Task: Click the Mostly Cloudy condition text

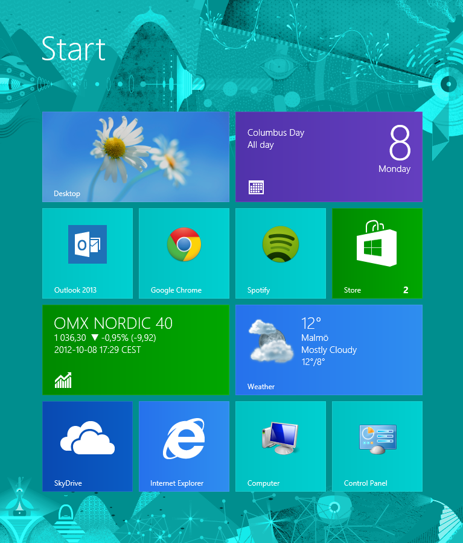Action: (x=329, y=350)
